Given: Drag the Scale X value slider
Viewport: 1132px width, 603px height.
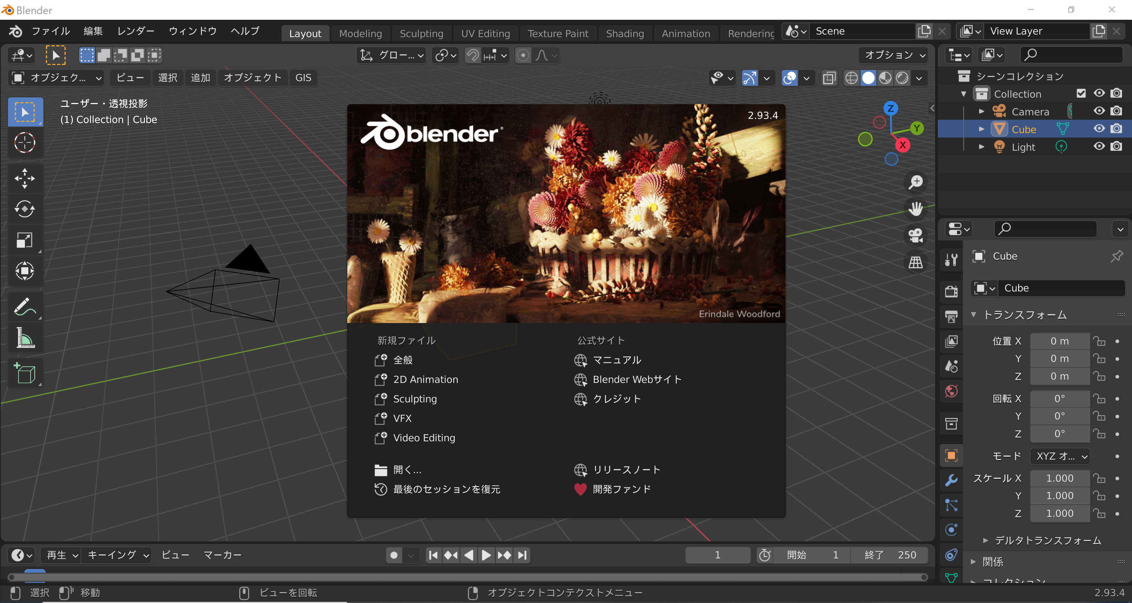Looking at the screenshot, I should [1059, 478].
